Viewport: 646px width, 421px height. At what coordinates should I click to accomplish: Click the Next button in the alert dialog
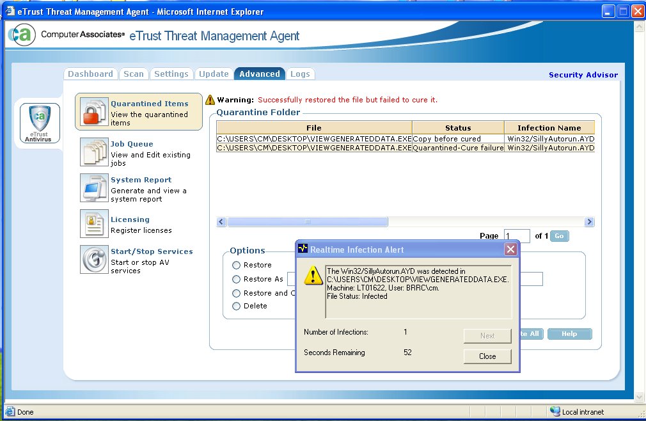pos(487,336)
